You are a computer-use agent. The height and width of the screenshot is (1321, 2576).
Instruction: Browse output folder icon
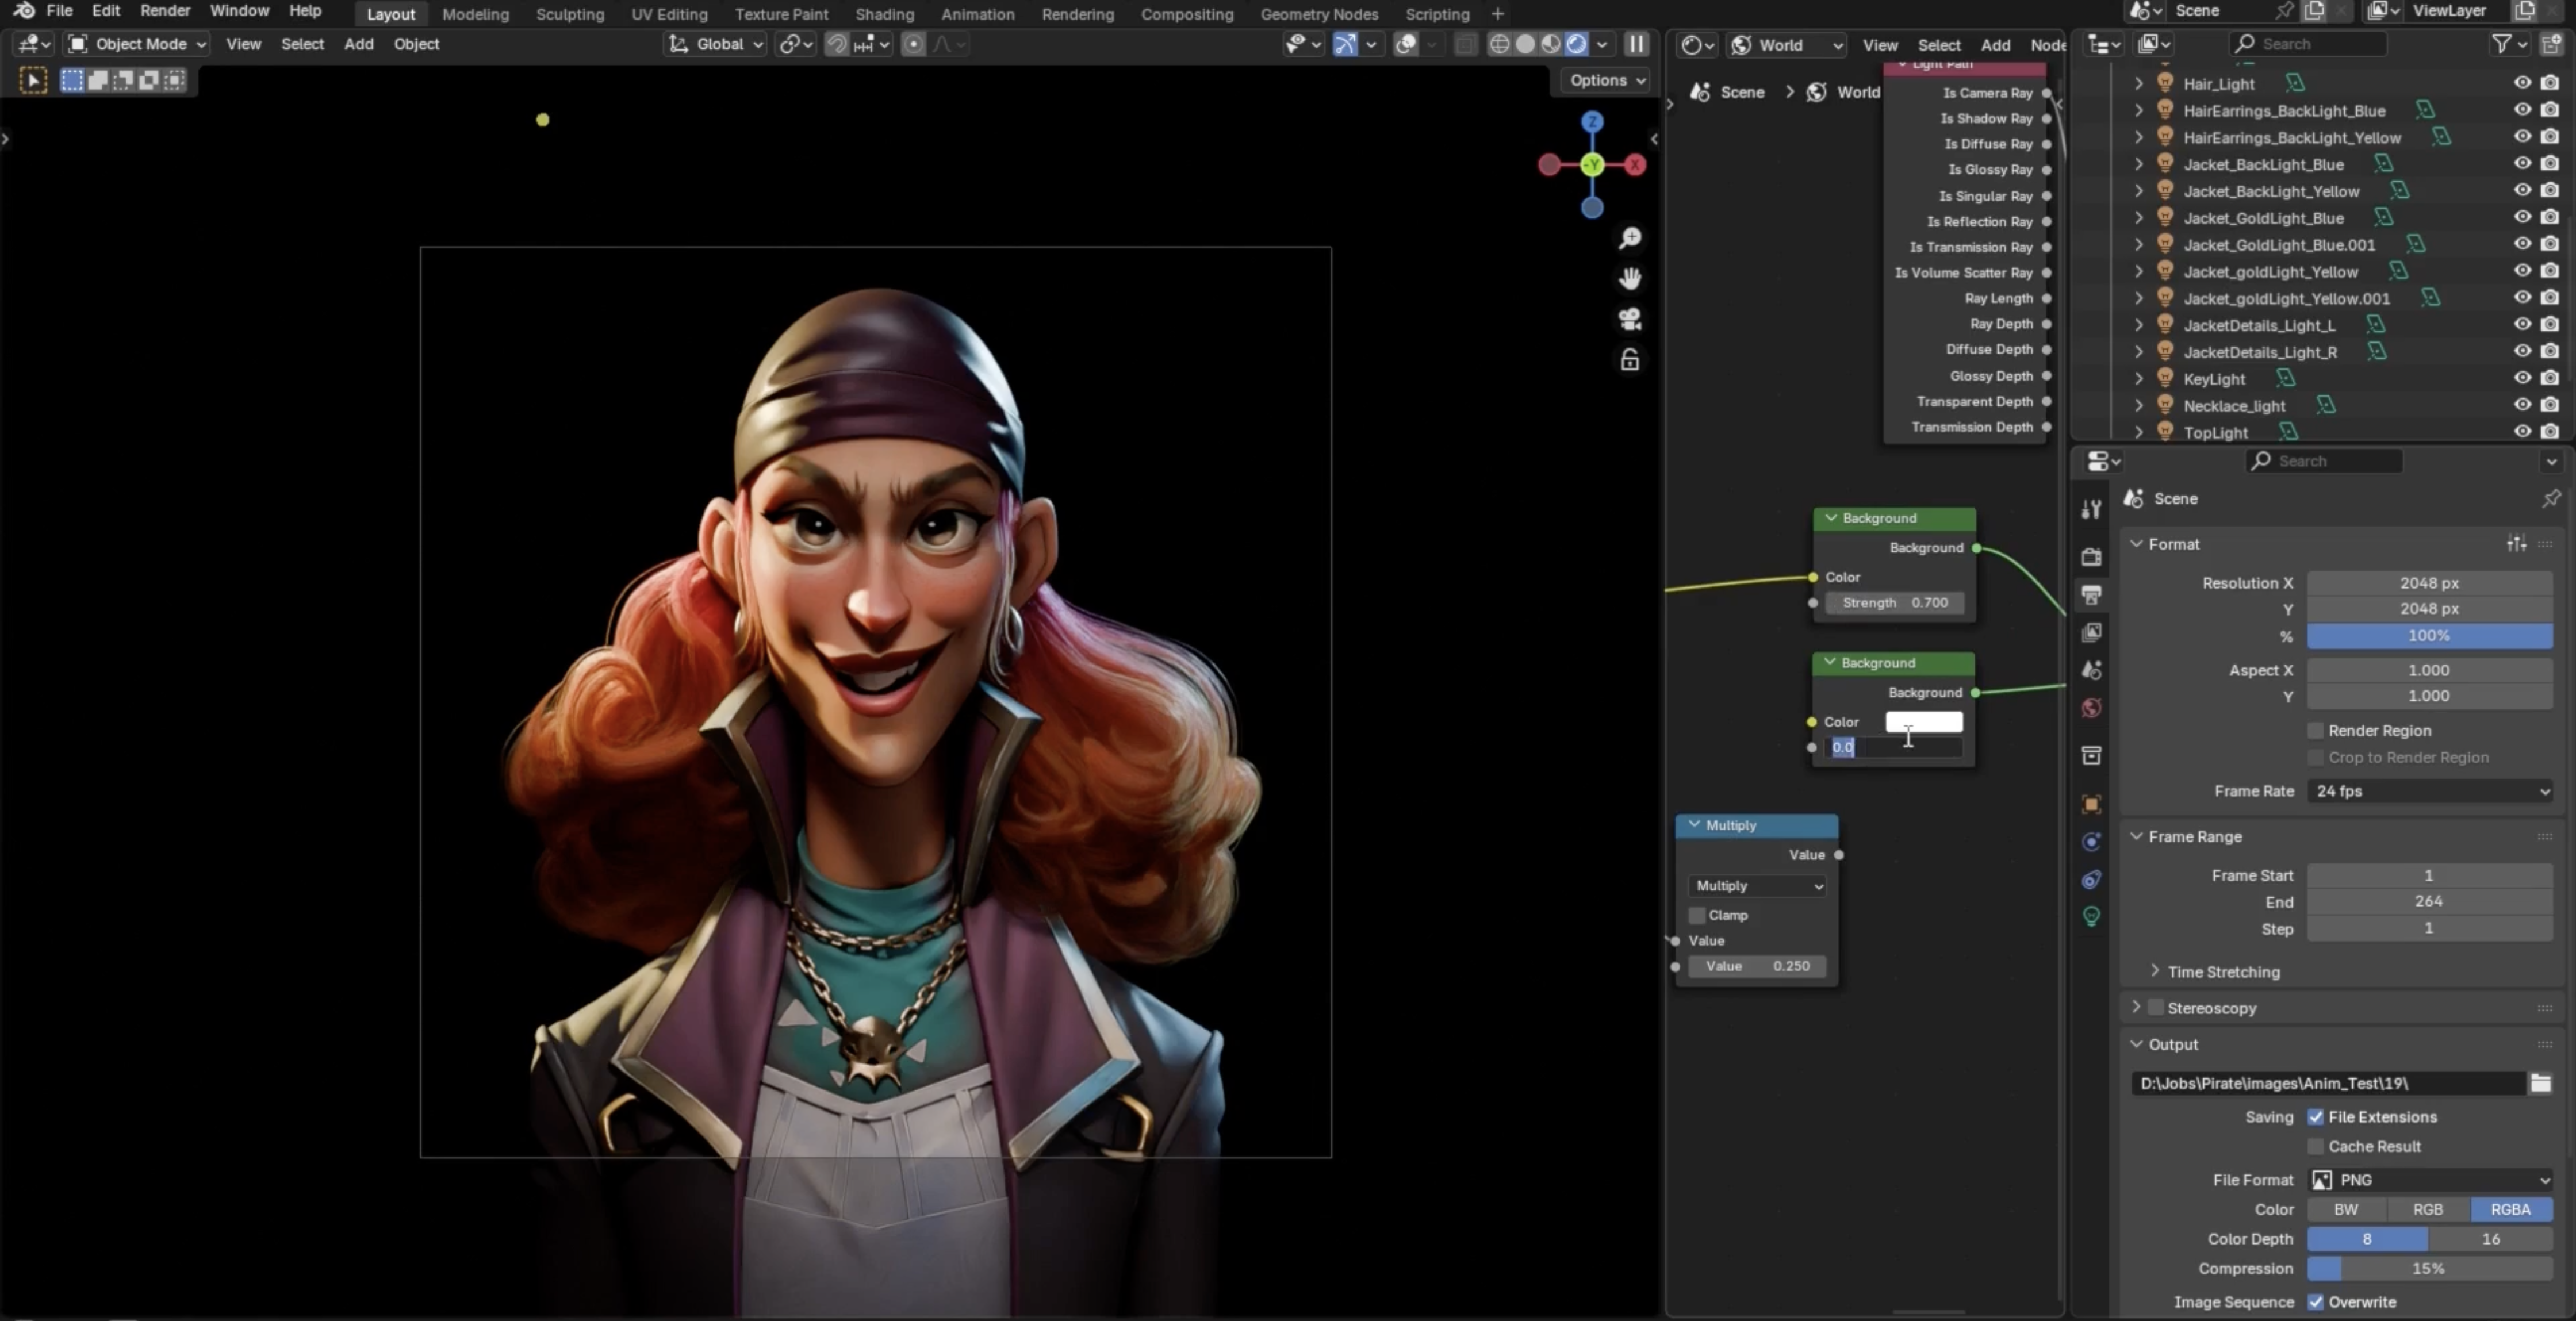2540,1083
